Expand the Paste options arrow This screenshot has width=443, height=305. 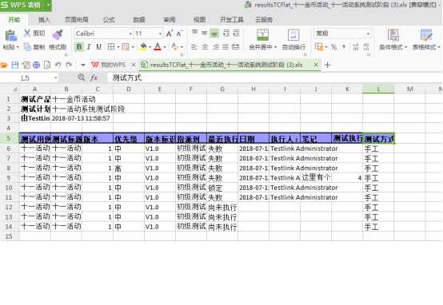(x=18, y=47)
